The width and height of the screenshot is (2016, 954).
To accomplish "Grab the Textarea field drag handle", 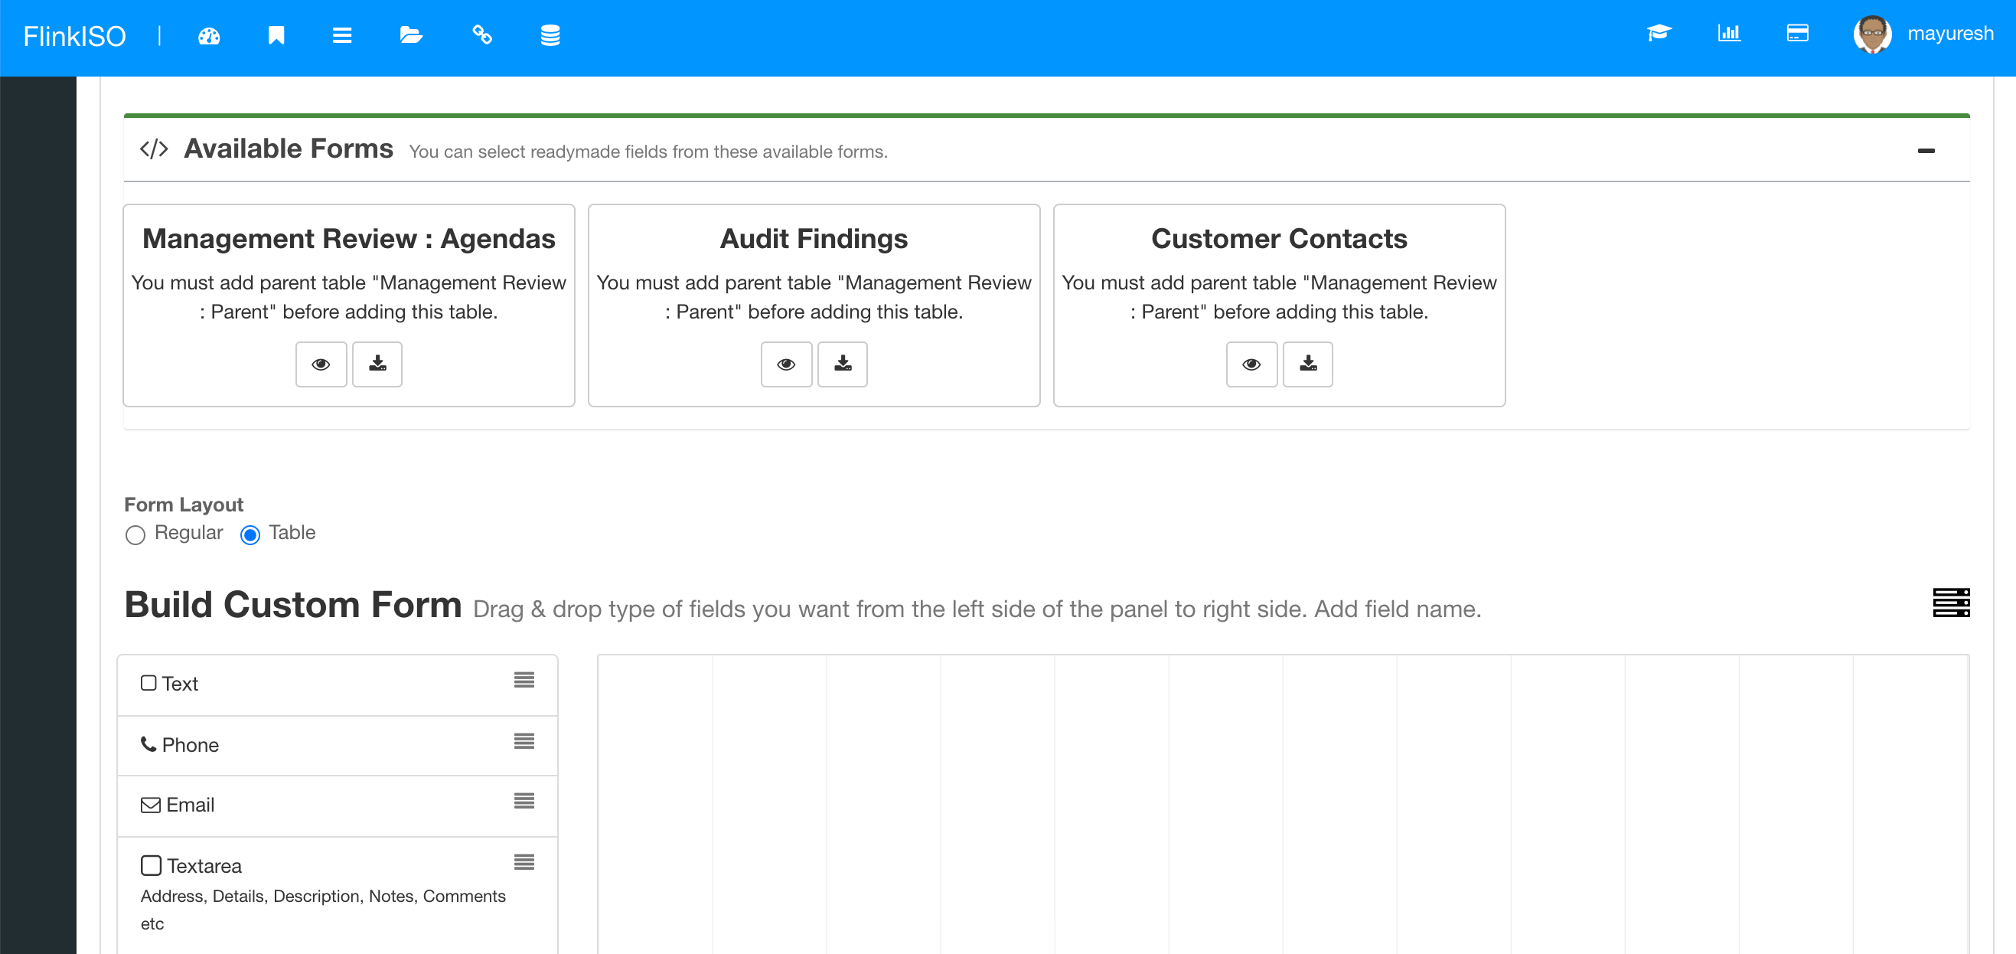I will pyautogui.click(x=524, y=861).
